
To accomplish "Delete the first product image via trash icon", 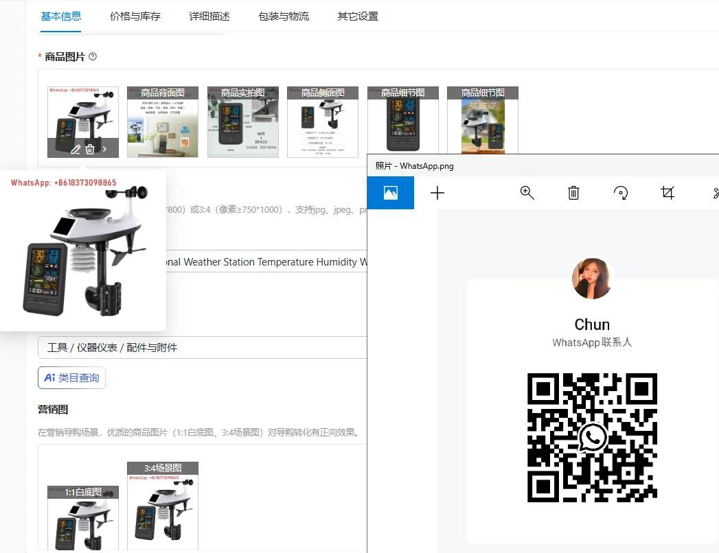I will (89, 149).
